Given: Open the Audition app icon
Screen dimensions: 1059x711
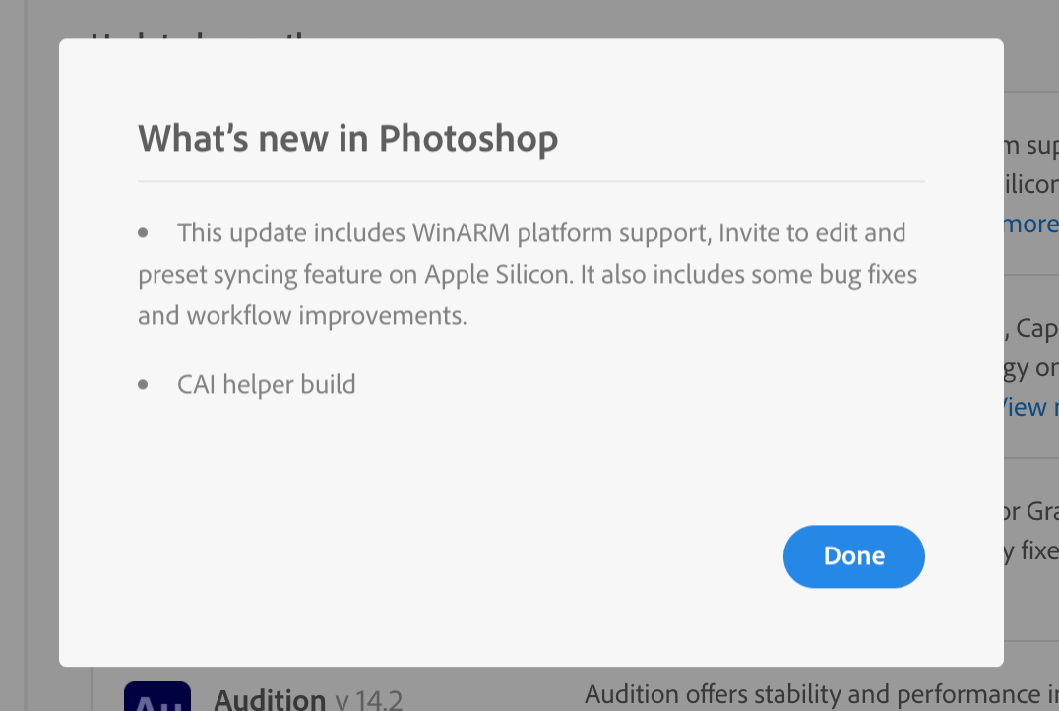Looking at the screenshot, I should pos(157,696).
